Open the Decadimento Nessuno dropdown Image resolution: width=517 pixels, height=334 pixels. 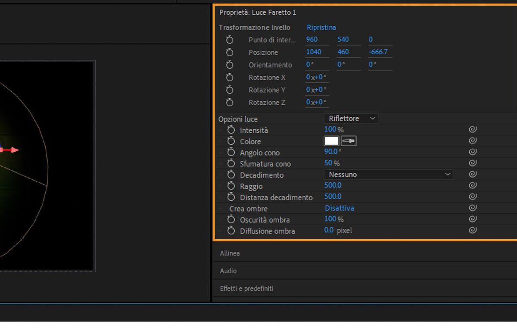389,175
